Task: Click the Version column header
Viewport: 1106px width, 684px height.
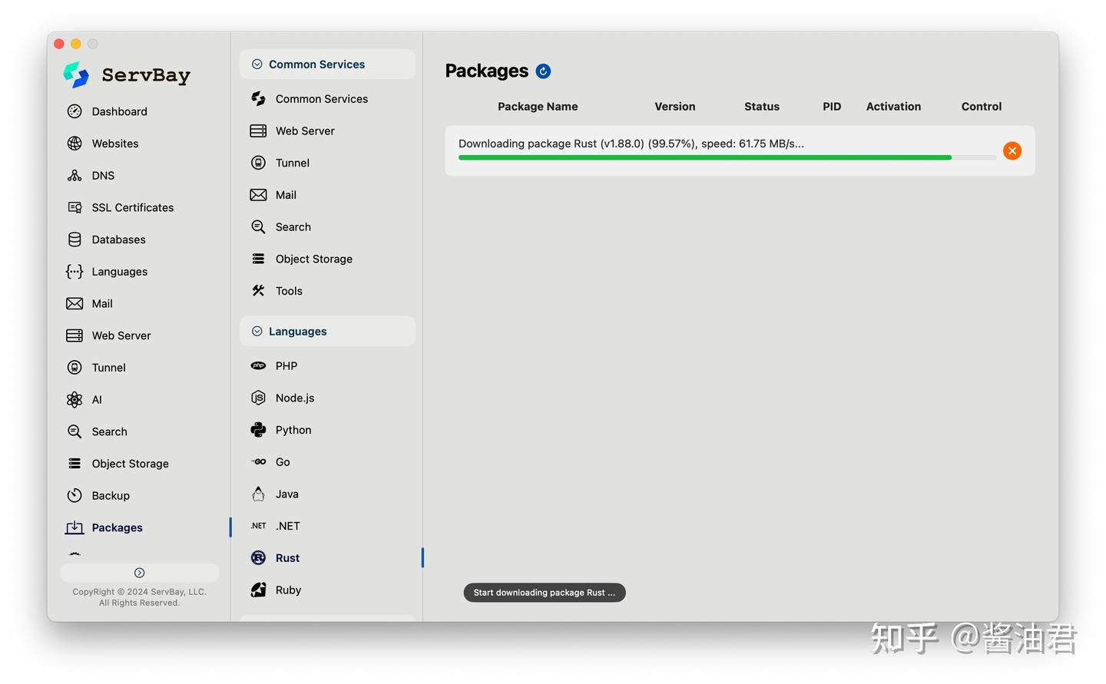Action: [675, 107]
